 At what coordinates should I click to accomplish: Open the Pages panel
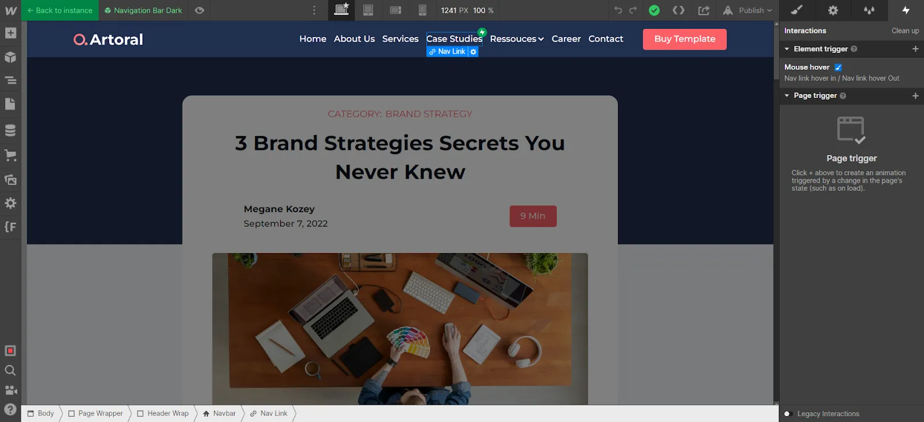[x=10, y=104]
